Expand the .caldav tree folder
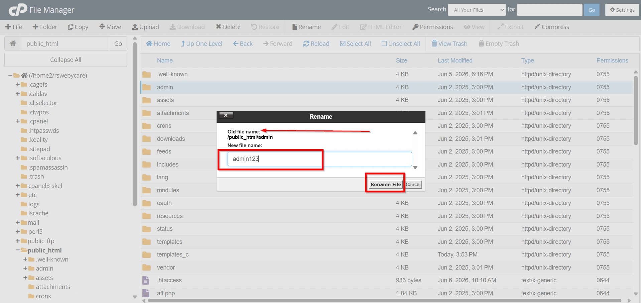The width and height of the screenshot is (641, 303). 18,94
